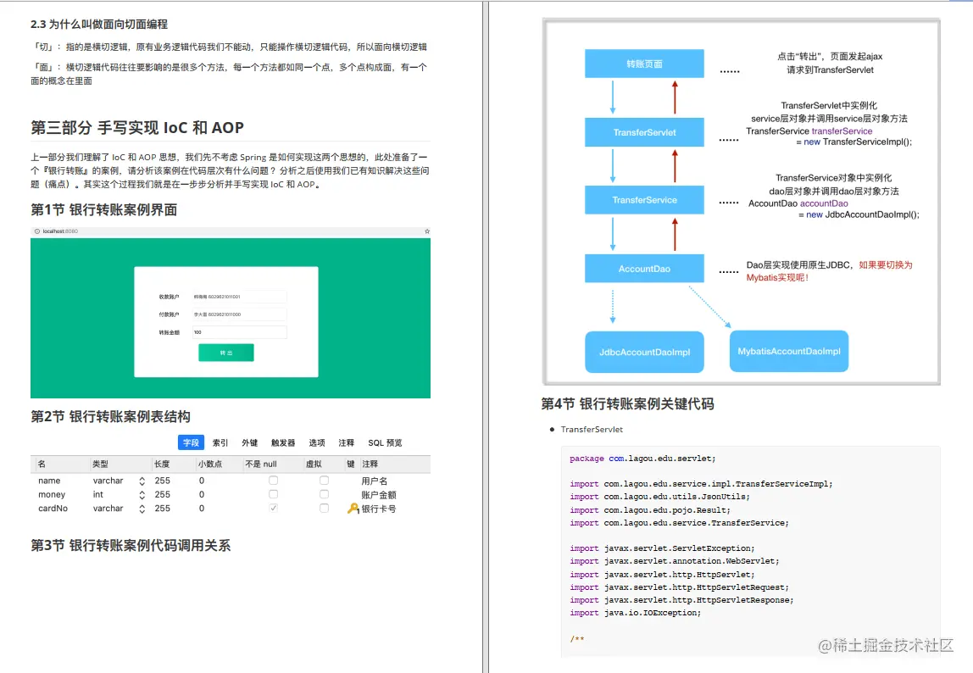The image size is (973, 673).
Task: Click the 收款账户 input field
Action: [239, 297]
